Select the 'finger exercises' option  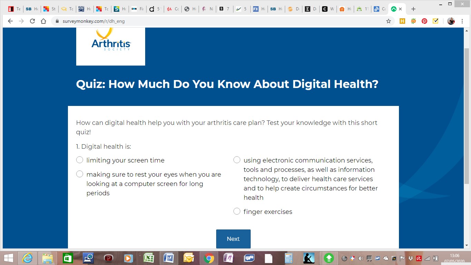click(237, 211)
